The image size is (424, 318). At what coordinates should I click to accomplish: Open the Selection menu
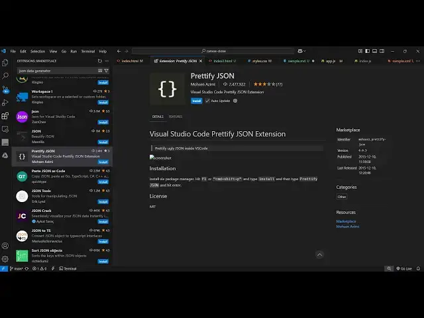tap(38, 52)
